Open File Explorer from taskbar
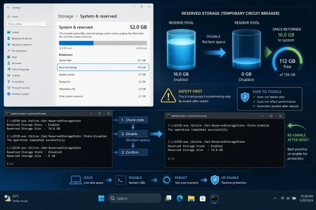The image size is (316, 210). click(x=191, y=199)
